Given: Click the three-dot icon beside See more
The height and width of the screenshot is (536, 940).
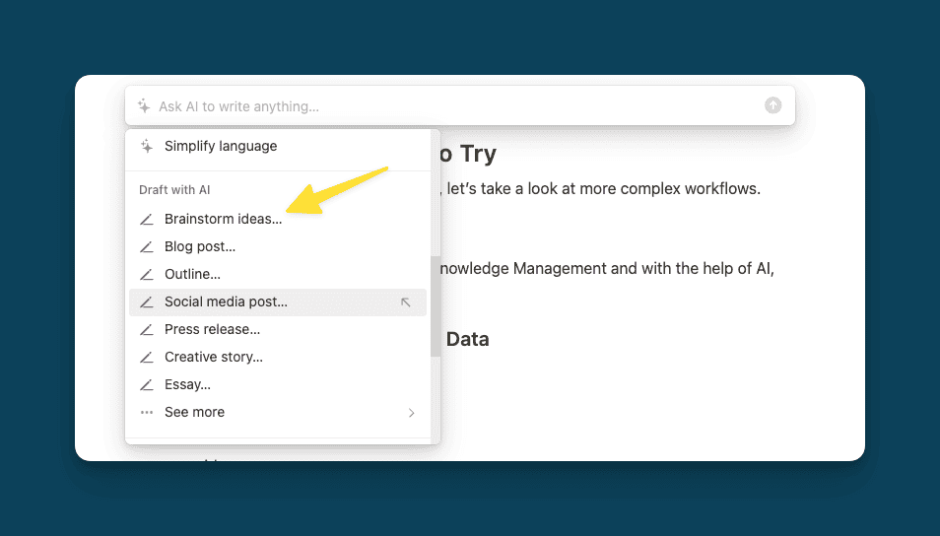Looking at the screenshot, I should click(x=147, y=412).
